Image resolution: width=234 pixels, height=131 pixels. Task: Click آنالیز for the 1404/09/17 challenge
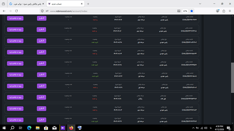point(42,18)
